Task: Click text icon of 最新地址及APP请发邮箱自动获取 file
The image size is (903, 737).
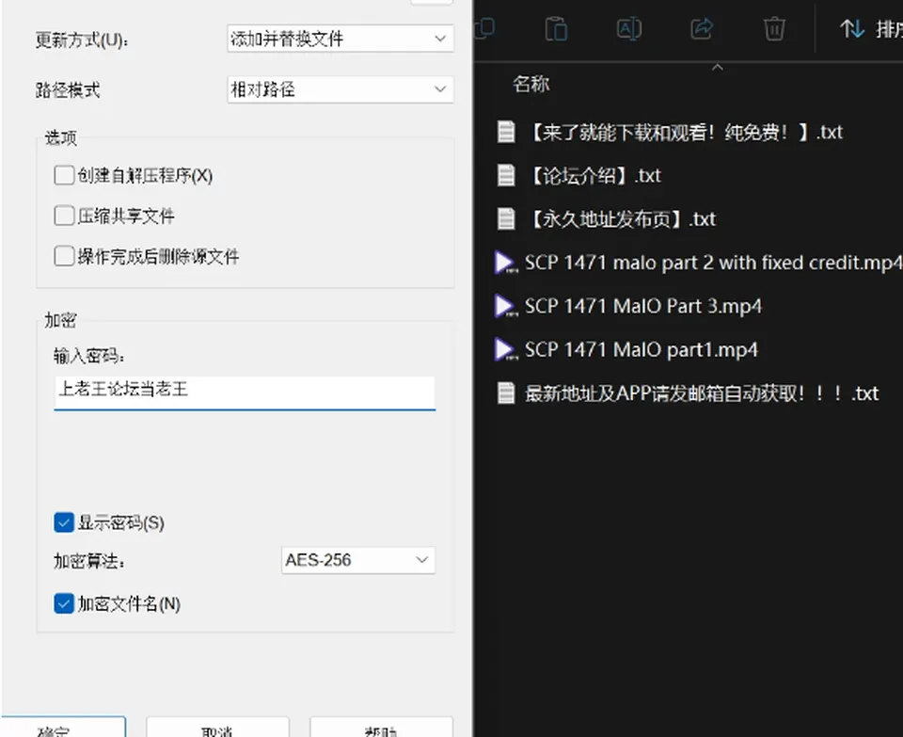Action: pyautogui.click(x=506, y=393)
